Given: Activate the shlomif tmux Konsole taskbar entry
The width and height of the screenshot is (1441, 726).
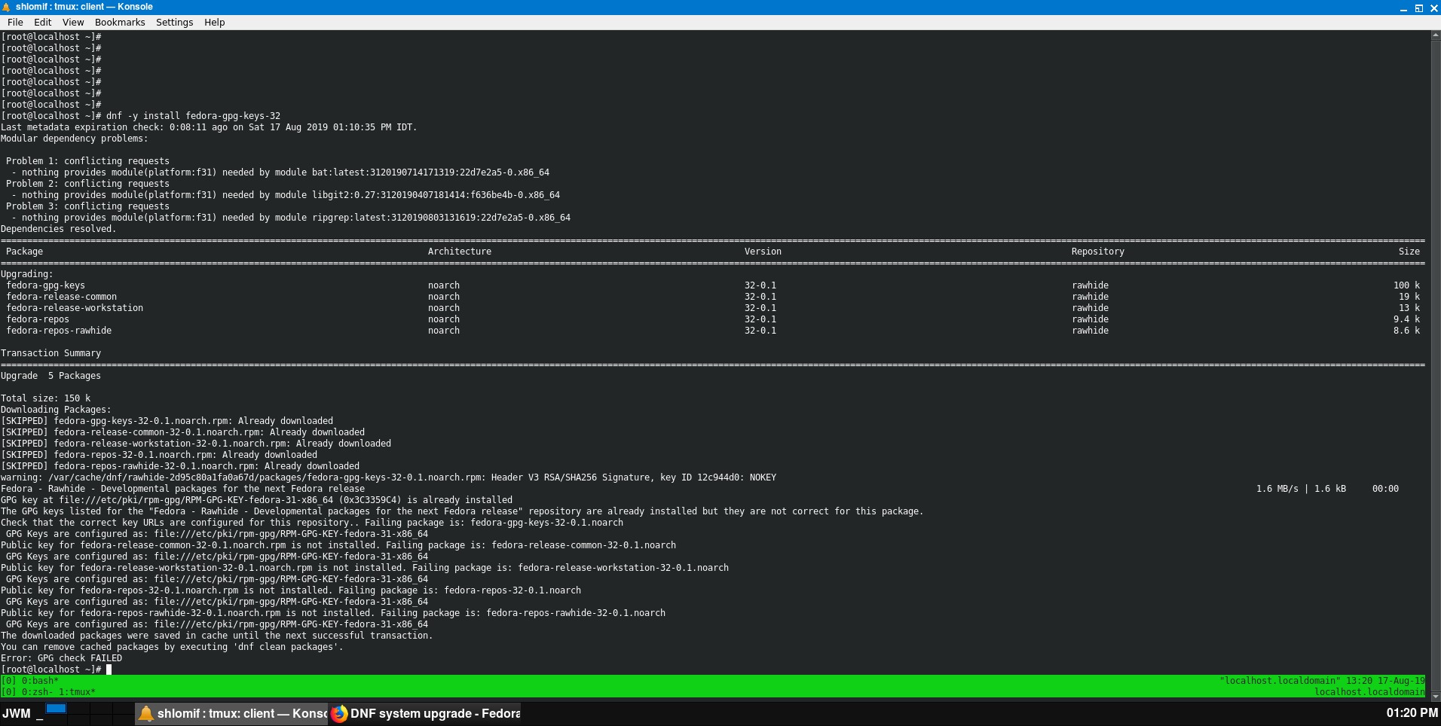Looking at the screenshot, I should 231,713.
